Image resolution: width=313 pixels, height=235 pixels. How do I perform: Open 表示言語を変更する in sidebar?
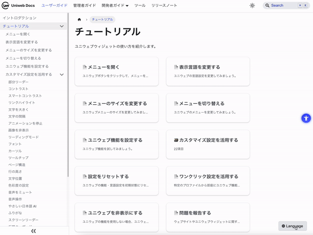coord(22,42)
